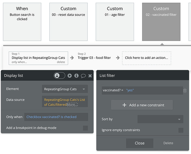
Task: Click the play icon in Display list header
Action: (70, 75)
